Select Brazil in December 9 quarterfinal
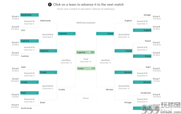This screenshot has height=114, width=181. point(48,102)
